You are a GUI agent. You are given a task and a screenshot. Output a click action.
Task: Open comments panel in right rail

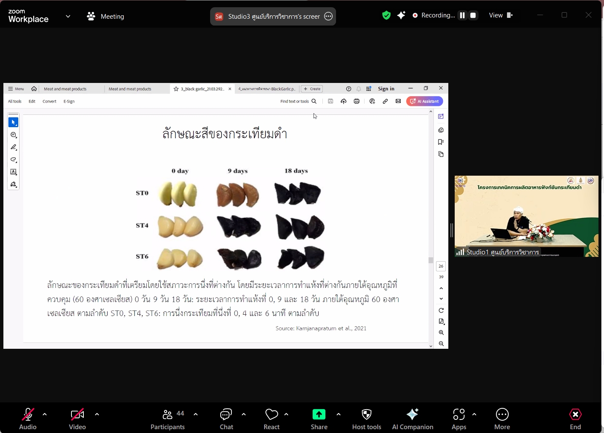(x=441, y=130)
